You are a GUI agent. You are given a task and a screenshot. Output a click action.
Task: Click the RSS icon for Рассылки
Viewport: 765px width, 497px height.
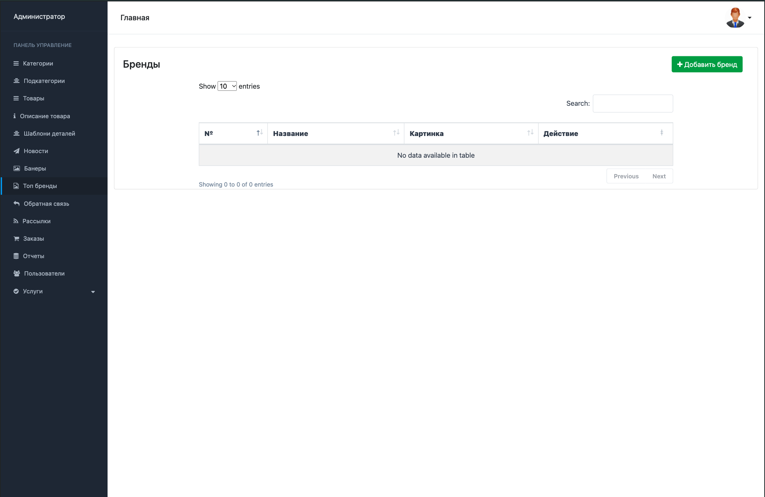(16, 221)
